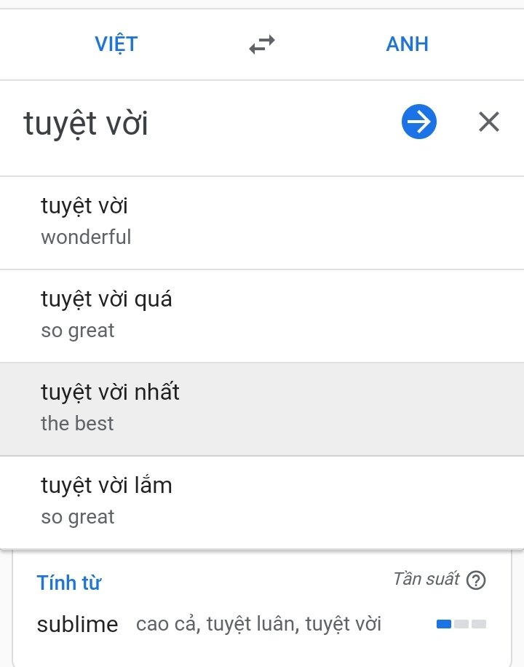The height and width of the screenshot is (667, 524).
Task: Open the Tần suất help question mark
Action: click(x=477, y=580)
